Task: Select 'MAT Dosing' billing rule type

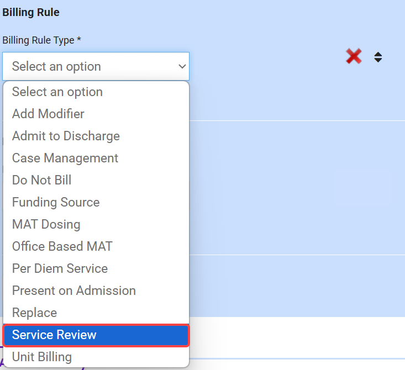Action: 46,224
